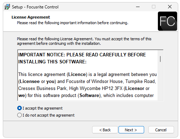
Task: Close the Focusrite Control setup window
Action: tap(170, 7)
